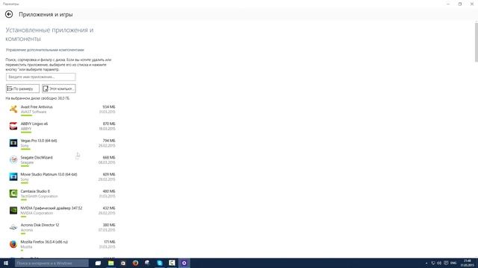Open the Store from the taskbar
Screen dimensions: 478x268
click(x=123, y=263)
